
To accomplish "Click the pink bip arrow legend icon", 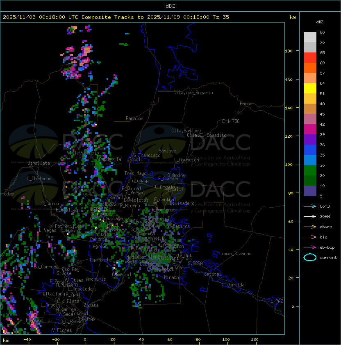I will (x=310, y=237).
